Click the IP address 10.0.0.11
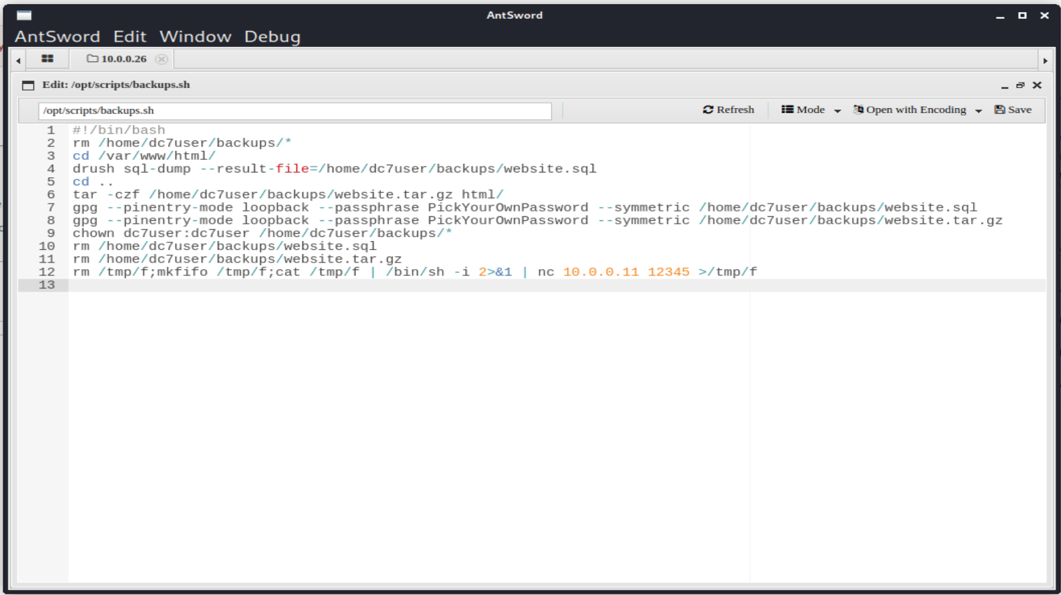The image size is (1061, 595). 601,272
